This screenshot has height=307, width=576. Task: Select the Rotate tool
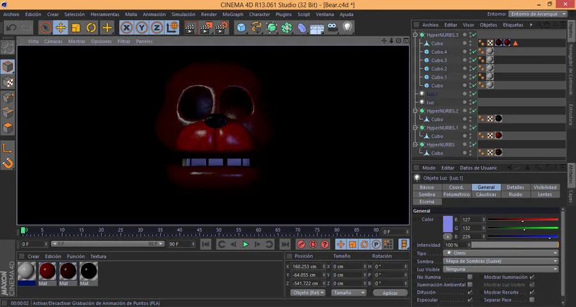click(x=92, y=28)
